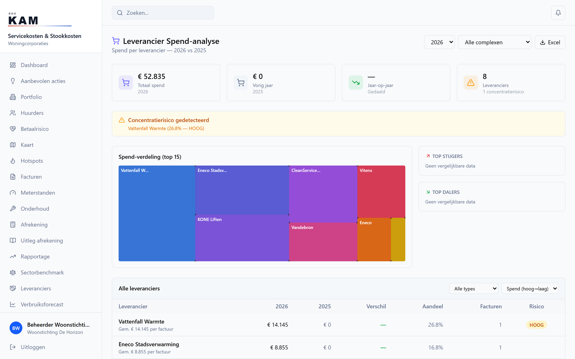Click the Eneco Stadsverwarming table row
The width and height of the screenshot is (575, 359).
tap(339, 348)
